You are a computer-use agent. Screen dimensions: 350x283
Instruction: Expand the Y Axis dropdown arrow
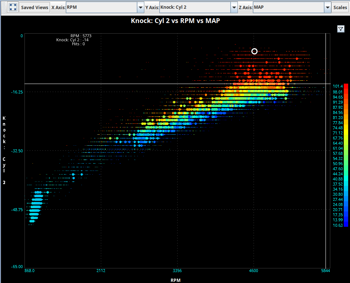(x=234, y=7)
